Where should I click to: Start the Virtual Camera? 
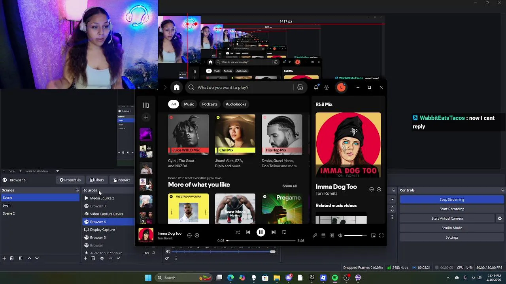[x=447, y=219]
